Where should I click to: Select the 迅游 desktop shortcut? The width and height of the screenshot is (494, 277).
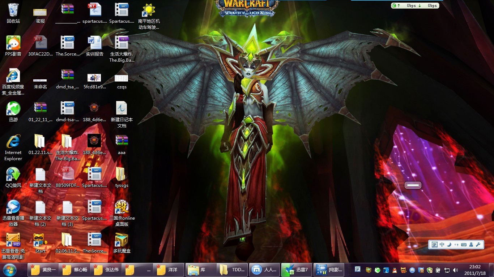[13, 112]
